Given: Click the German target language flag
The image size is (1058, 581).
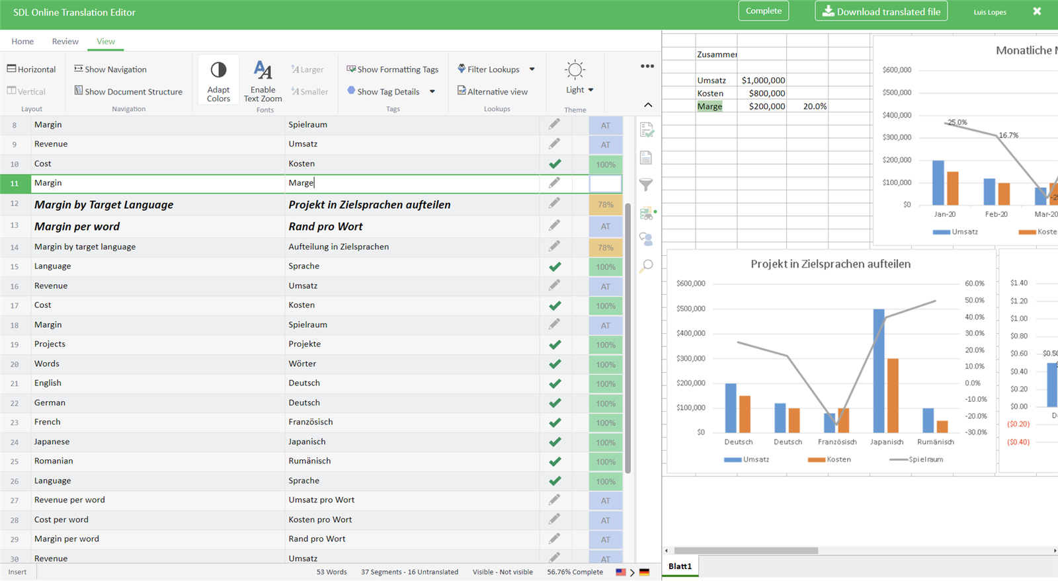Looking at the screenshot, I should click(644, 572).
